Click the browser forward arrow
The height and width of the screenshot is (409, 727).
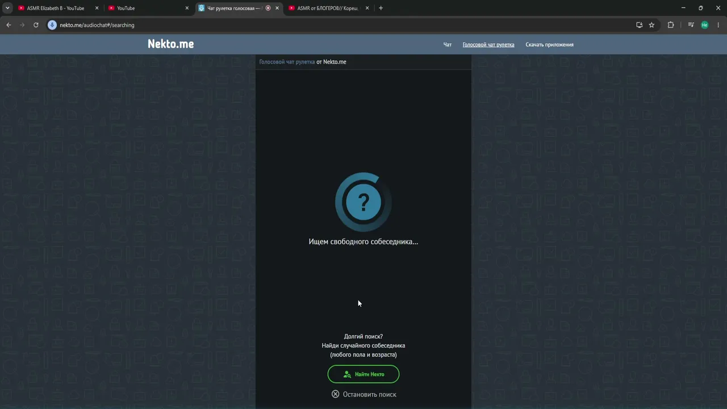(x=22, y=25)
